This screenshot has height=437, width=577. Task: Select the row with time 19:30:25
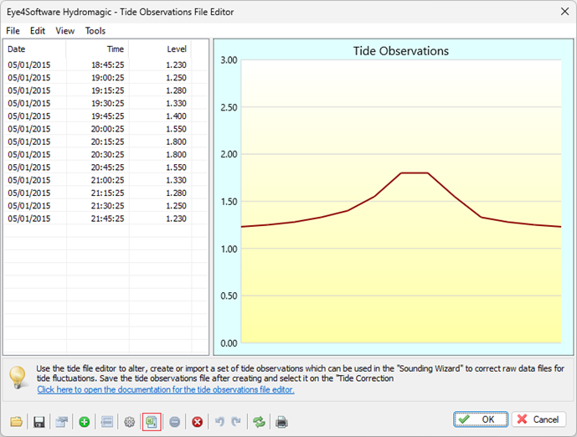[x=106, y=103]
